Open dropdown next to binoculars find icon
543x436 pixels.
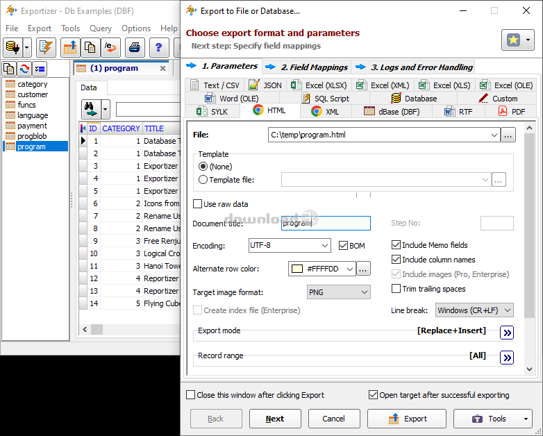(106, 109)
